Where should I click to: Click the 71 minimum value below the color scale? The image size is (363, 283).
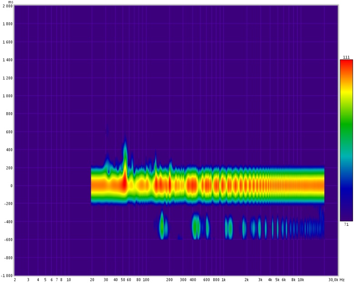pos(346,224)
